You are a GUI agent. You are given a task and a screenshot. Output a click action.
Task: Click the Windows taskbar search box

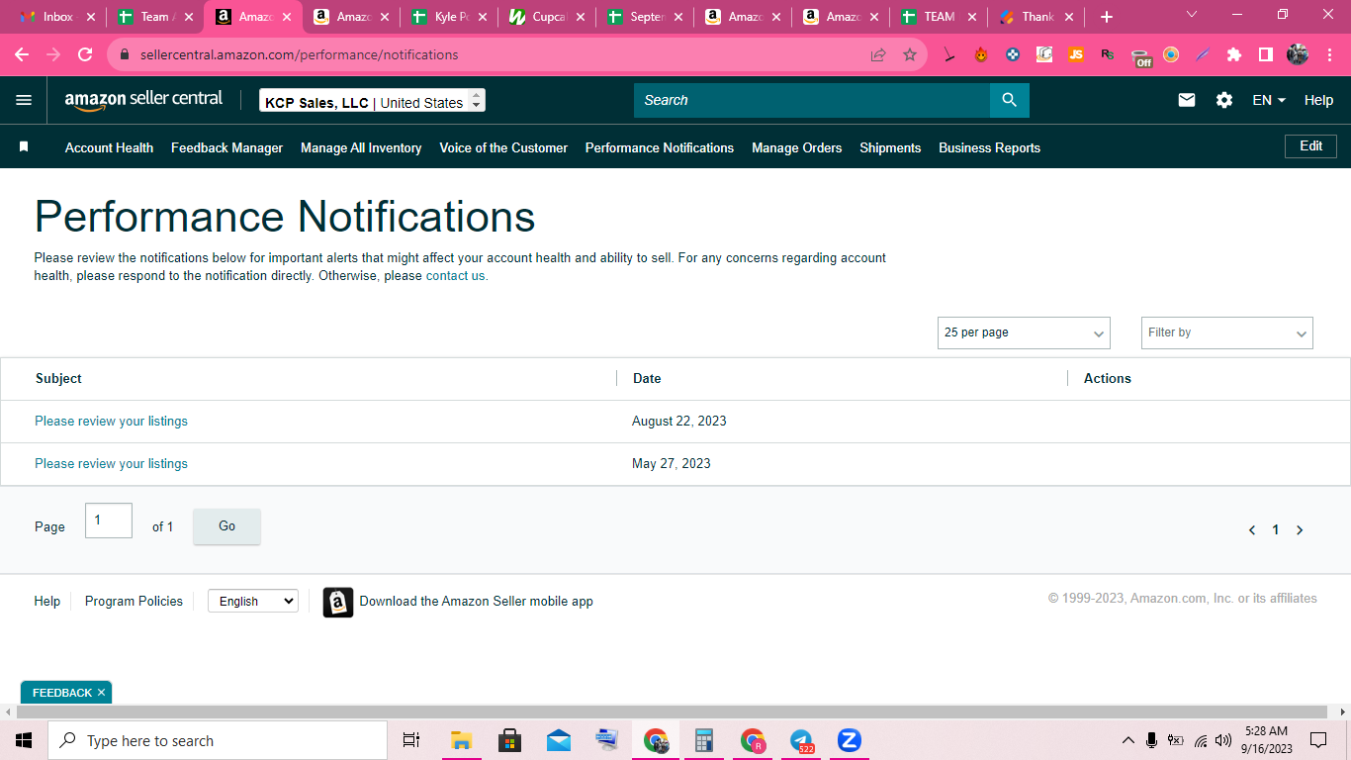point(218,740)
